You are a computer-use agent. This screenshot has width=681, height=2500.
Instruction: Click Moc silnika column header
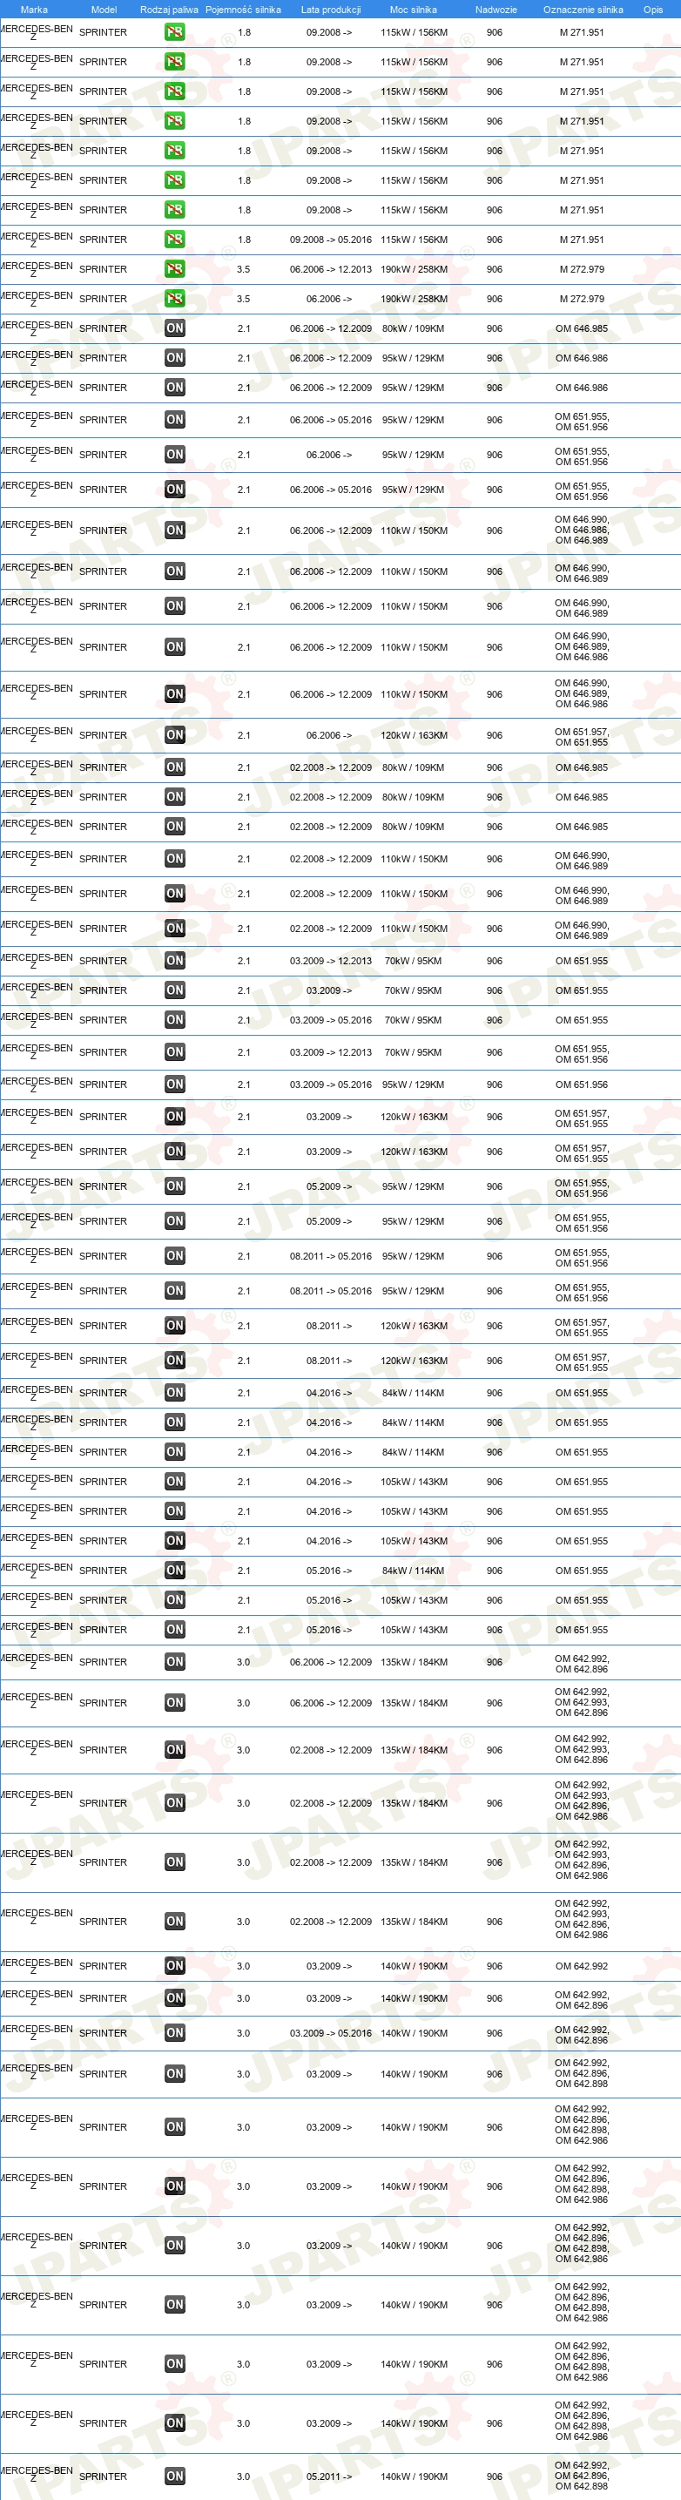click(x=414, y=10)
